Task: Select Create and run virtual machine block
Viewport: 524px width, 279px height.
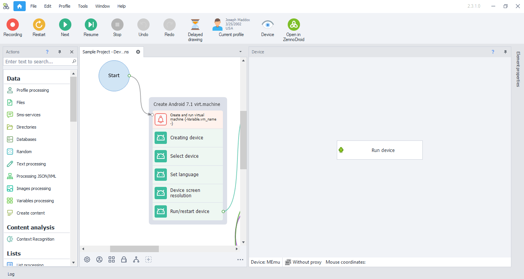Action: click(x=188, y=120)
